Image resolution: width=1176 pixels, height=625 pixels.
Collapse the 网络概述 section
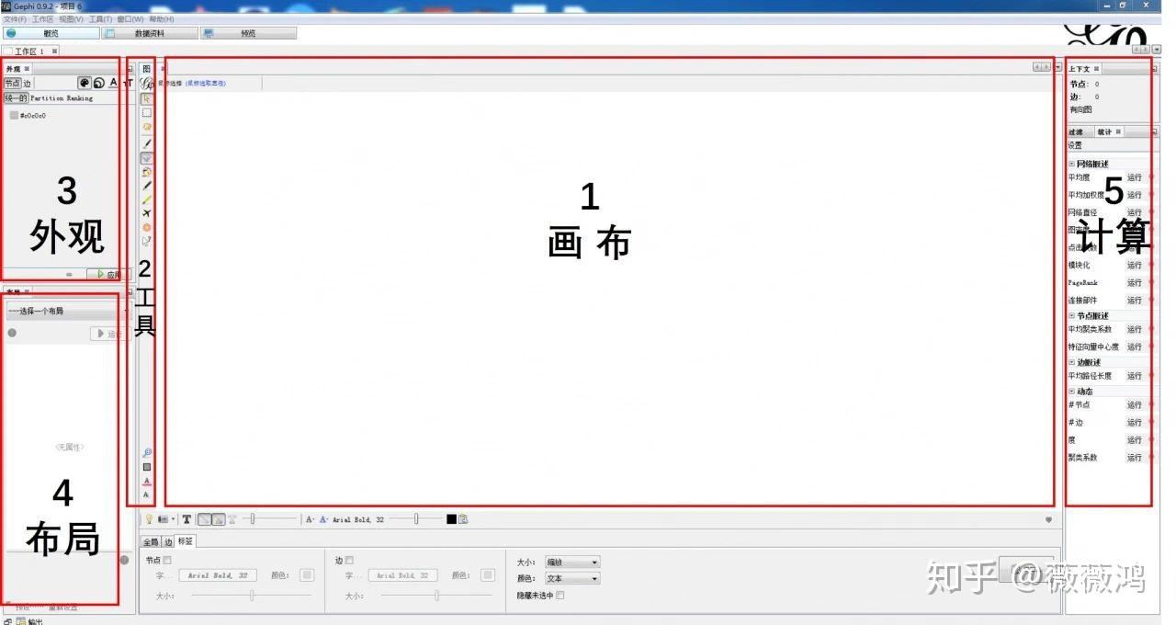[x=1071, y=164]
